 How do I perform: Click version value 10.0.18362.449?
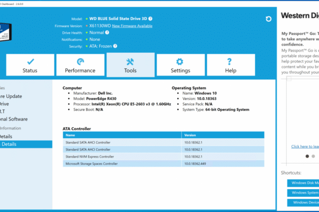195,164
